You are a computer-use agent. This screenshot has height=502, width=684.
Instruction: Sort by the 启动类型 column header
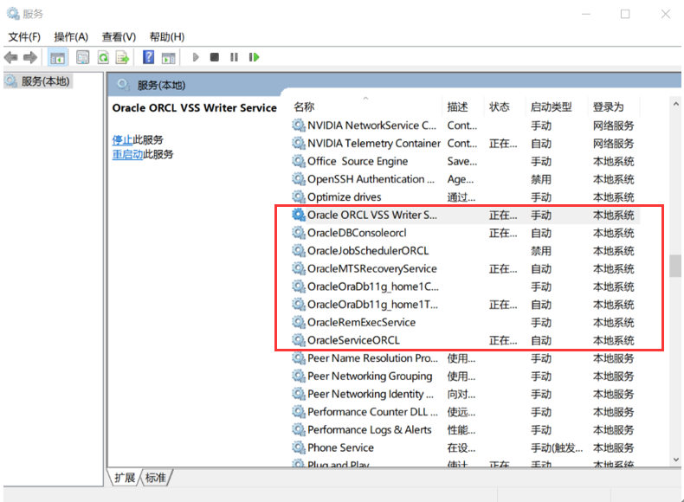[x=551, y=106]
